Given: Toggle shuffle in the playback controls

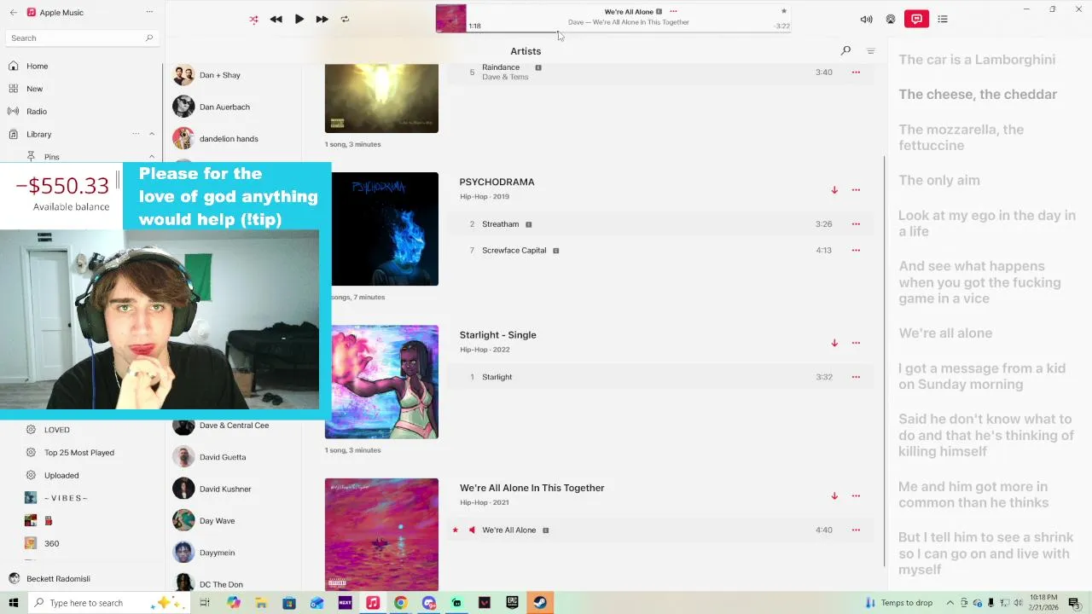Looking at the screenshot, I should (x=253, y=19).
